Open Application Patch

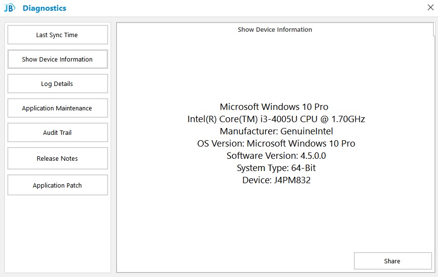pyautogui.click(x=58, y=185)
